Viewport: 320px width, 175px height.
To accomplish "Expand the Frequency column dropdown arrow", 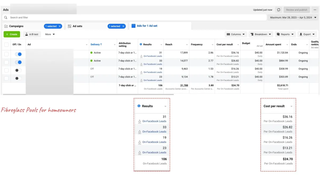I will tap(213, 45).
